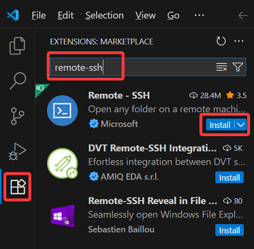The width and height of the screenshot is (254, 249).
Task: Open the Selection menu
Action: [x=105, y=15]
